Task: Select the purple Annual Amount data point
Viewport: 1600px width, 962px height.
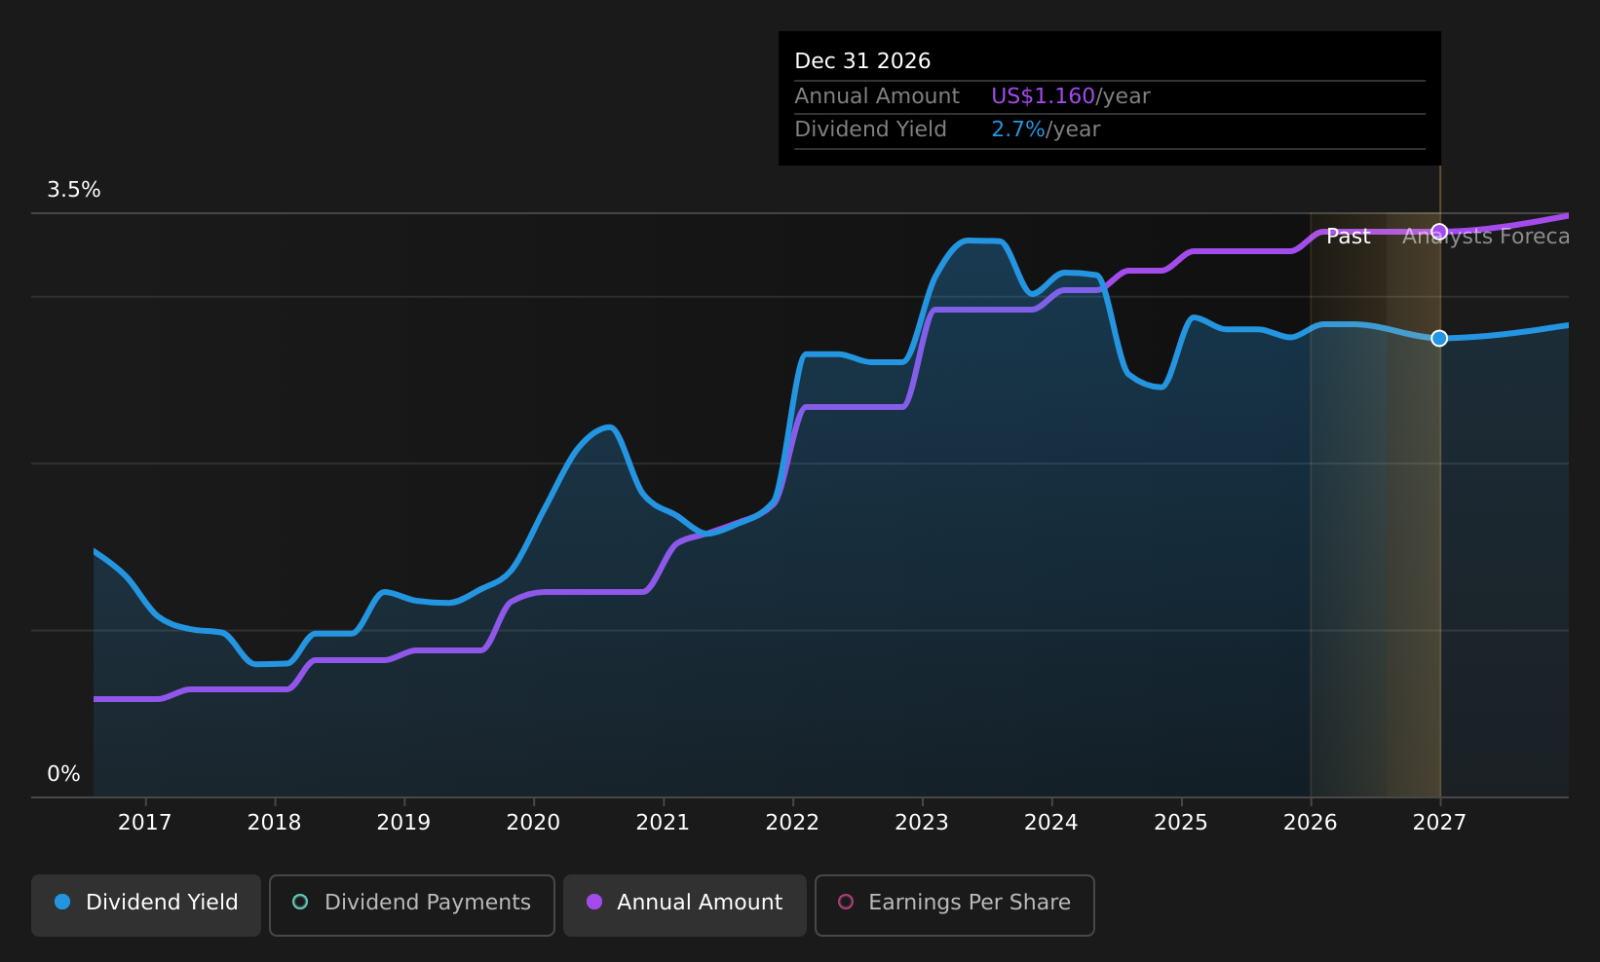Action: pyautogui.click(x=1439, y=232)
